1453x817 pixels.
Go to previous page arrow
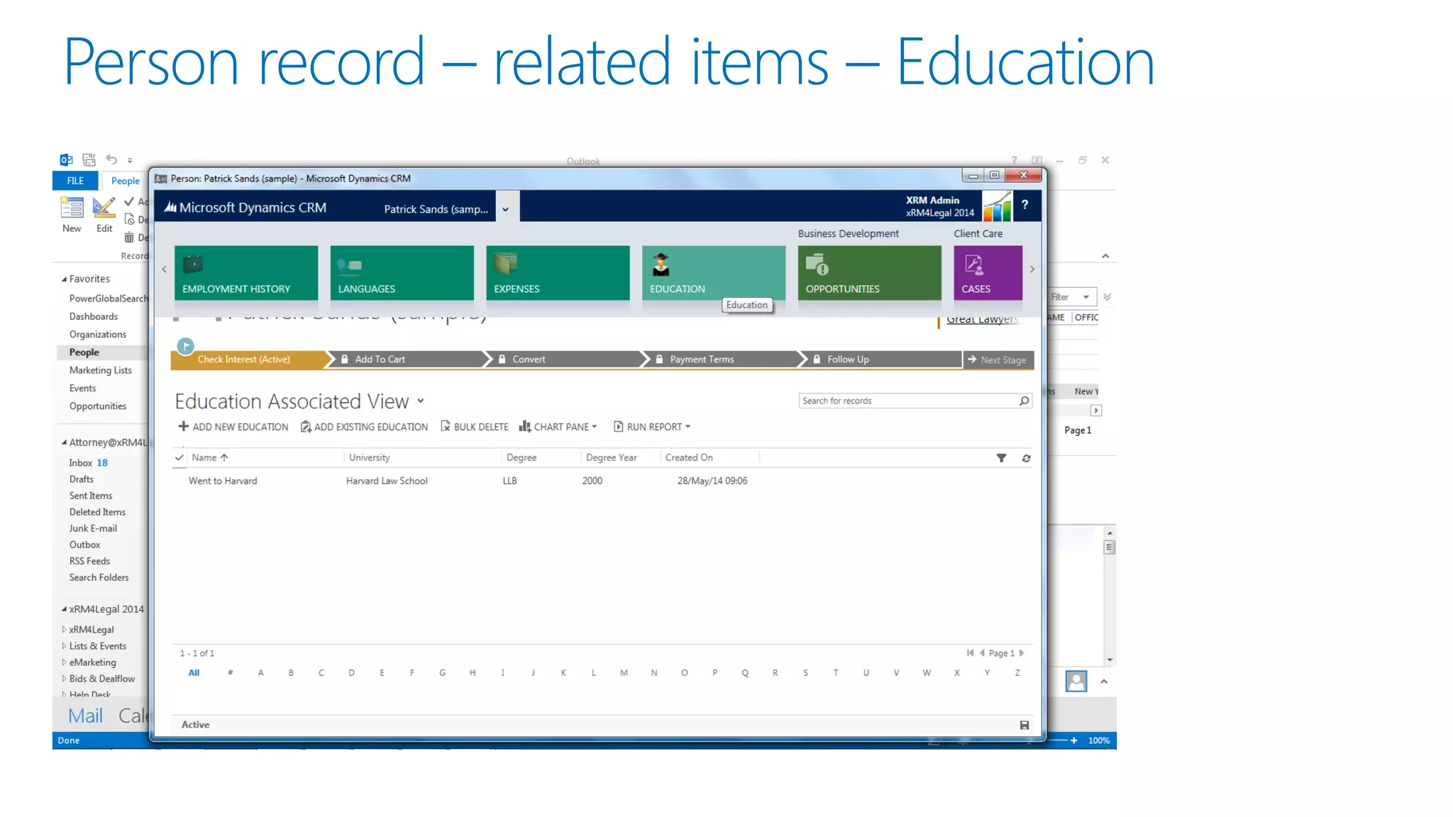coord(982,653)
